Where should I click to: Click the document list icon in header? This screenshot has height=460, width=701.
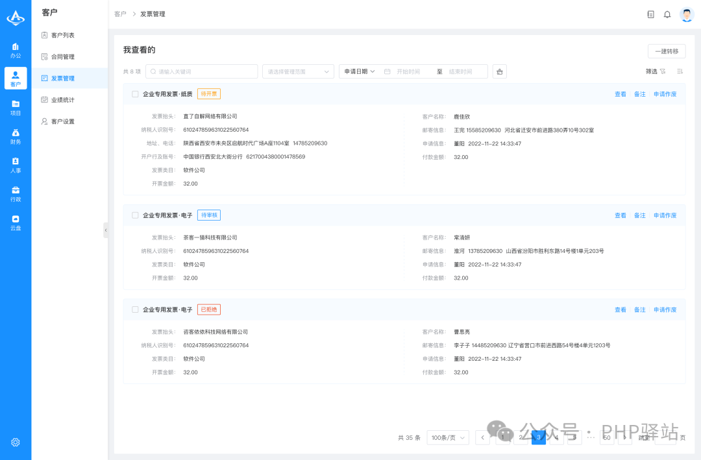650,14
